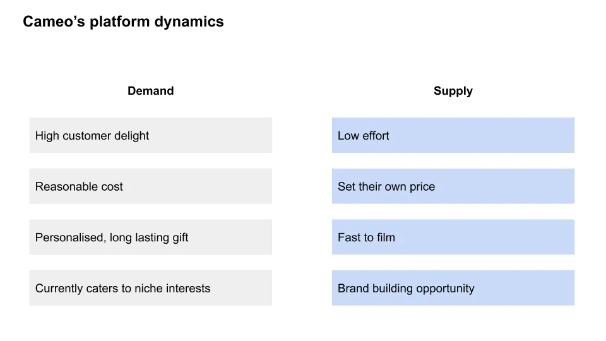The width and height of the screenshot is (606, 341).
Task: Click the word "platform" in the slide title
Action: click(x=119, y=21)
